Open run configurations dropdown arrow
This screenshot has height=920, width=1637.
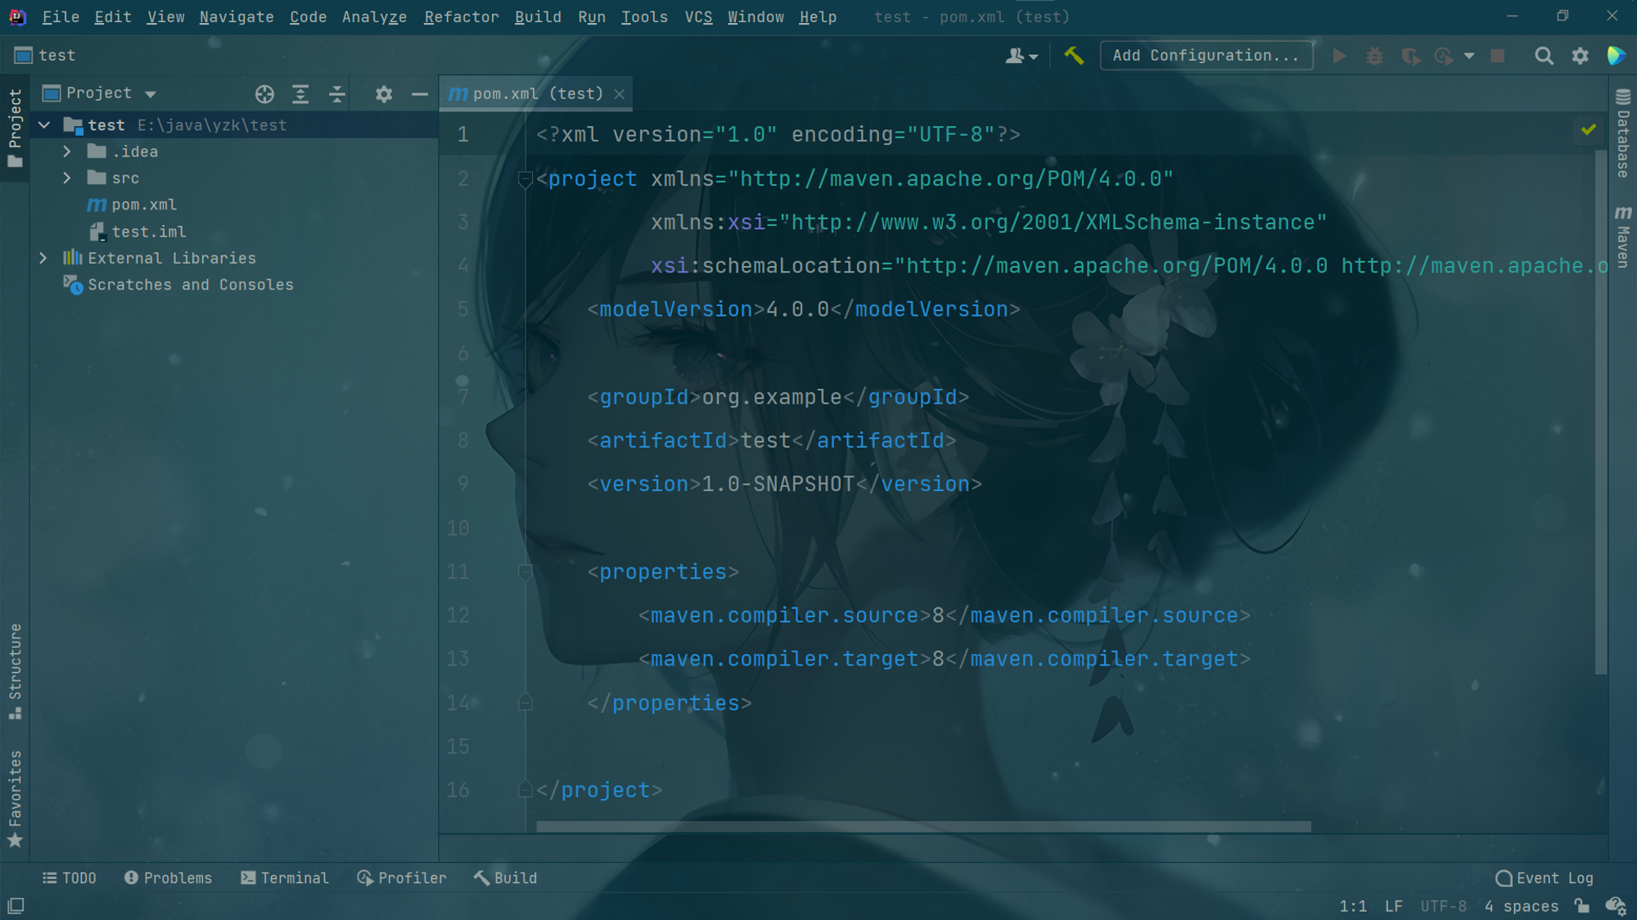[x=1469, y=56]
